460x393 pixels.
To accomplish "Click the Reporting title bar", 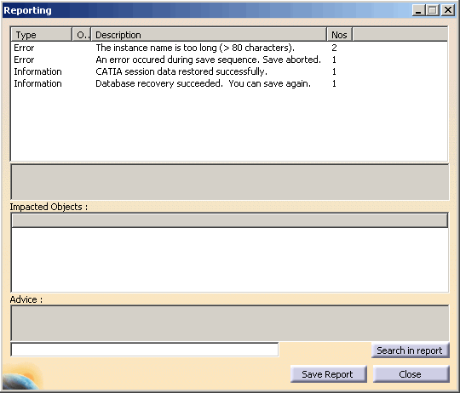I will click(205, 10).
